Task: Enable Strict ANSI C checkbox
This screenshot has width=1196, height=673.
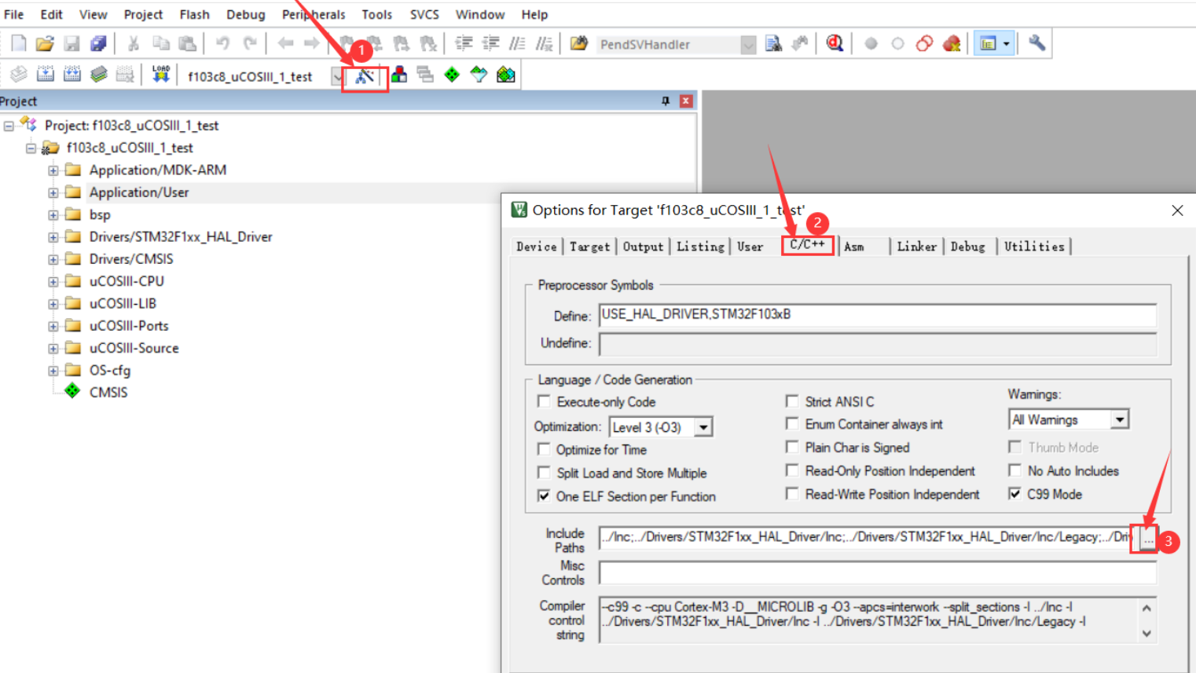Action: click(x=792, y=401)
